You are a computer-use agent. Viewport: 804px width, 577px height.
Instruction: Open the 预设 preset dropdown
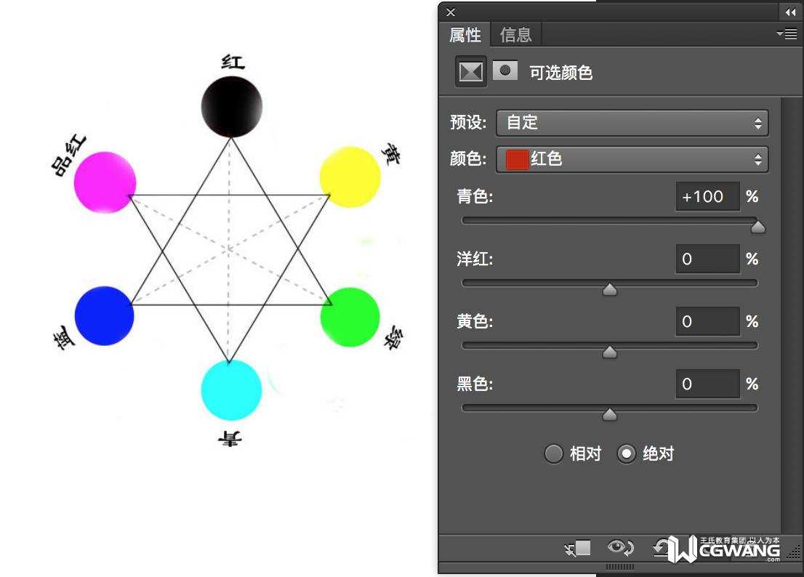632,123
